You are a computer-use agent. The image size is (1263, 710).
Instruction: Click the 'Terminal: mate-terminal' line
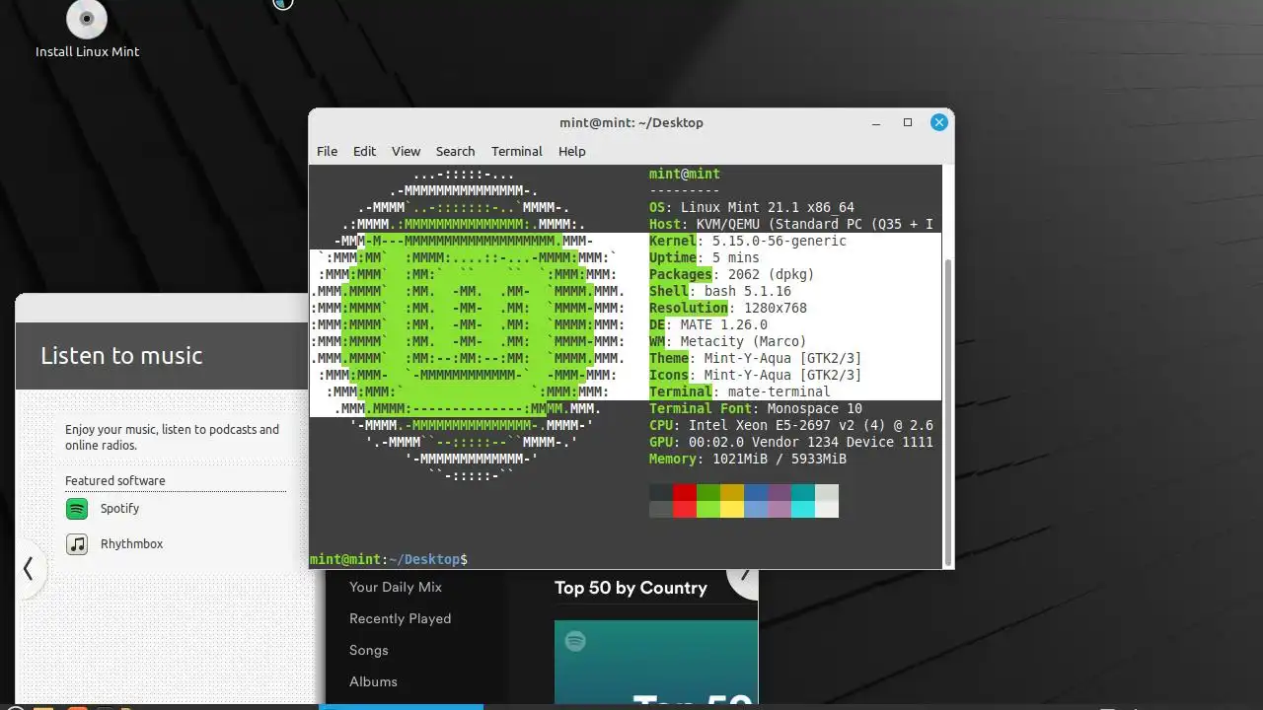[740, 391]
